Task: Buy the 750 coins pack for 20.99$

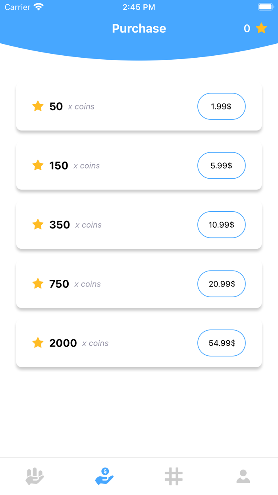Action: [221, 284]
